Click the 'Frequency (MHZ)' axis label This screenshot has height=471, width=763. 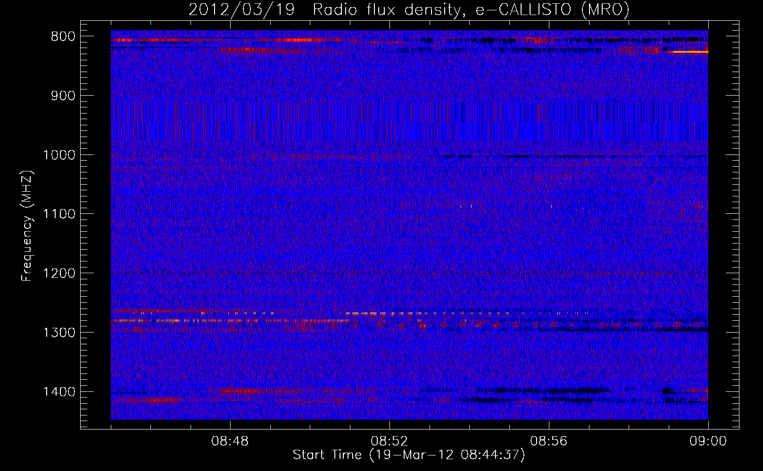(x=27, y=226)
